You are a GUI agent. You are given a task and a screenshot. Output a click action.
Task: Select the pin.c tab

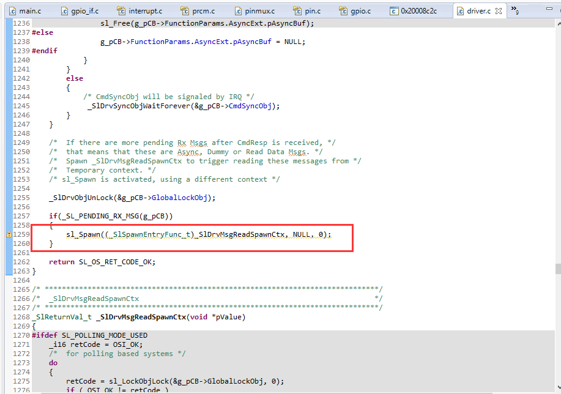[x=307, y=11]
